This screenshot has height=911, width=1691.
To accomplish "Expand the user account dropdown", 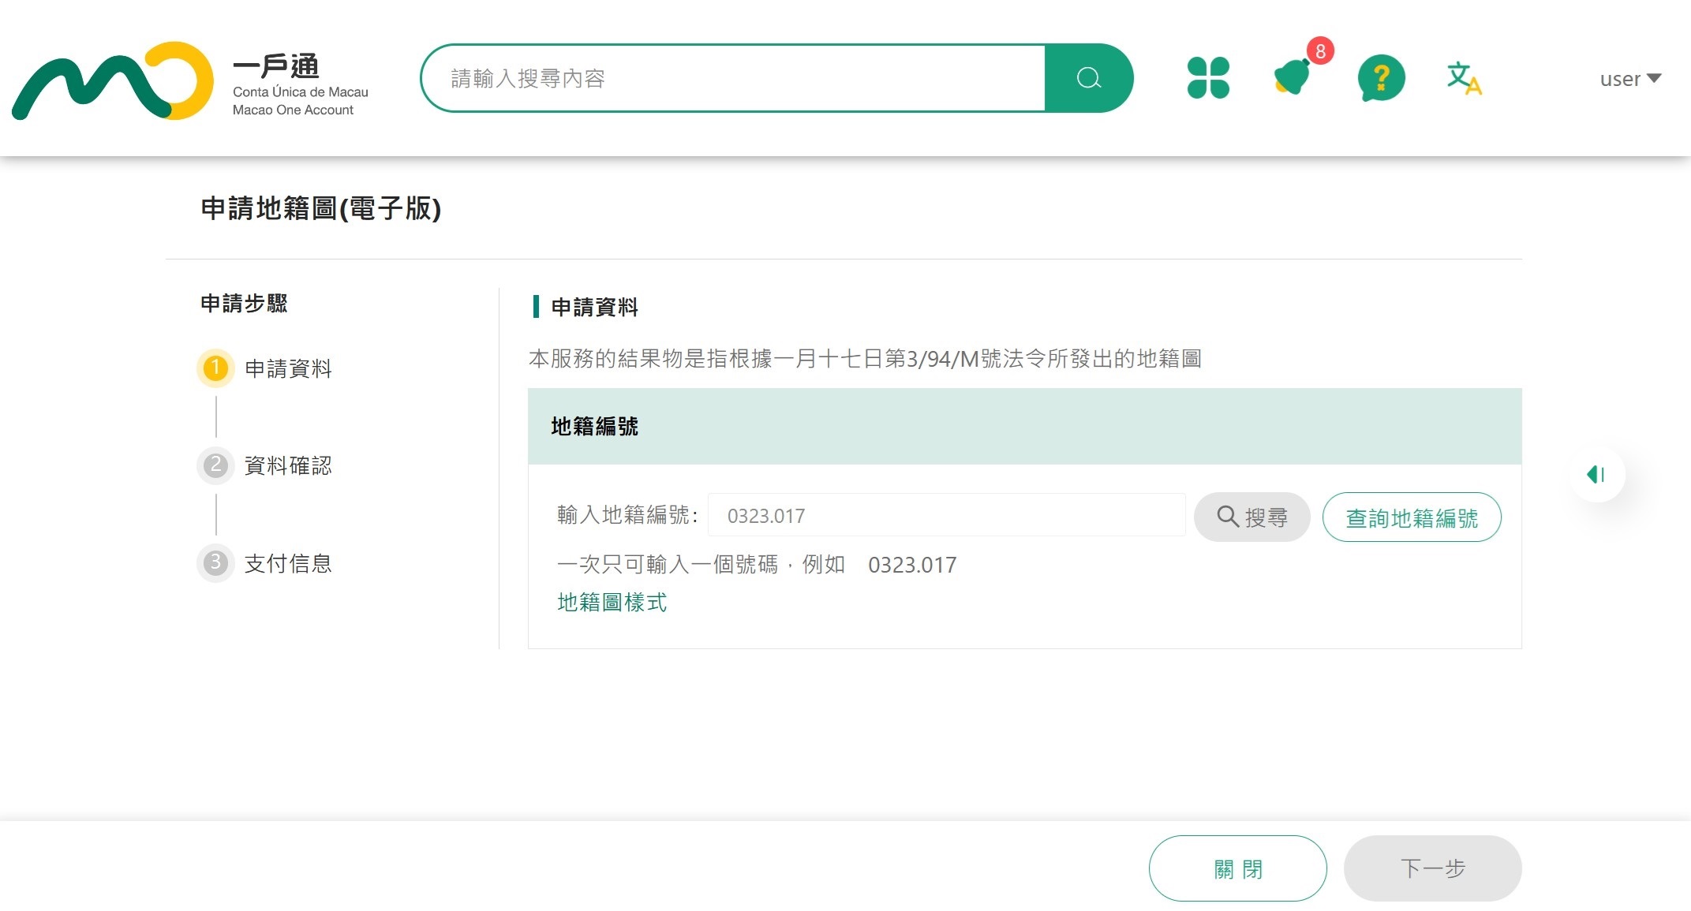I will [x=1629, y=79].
